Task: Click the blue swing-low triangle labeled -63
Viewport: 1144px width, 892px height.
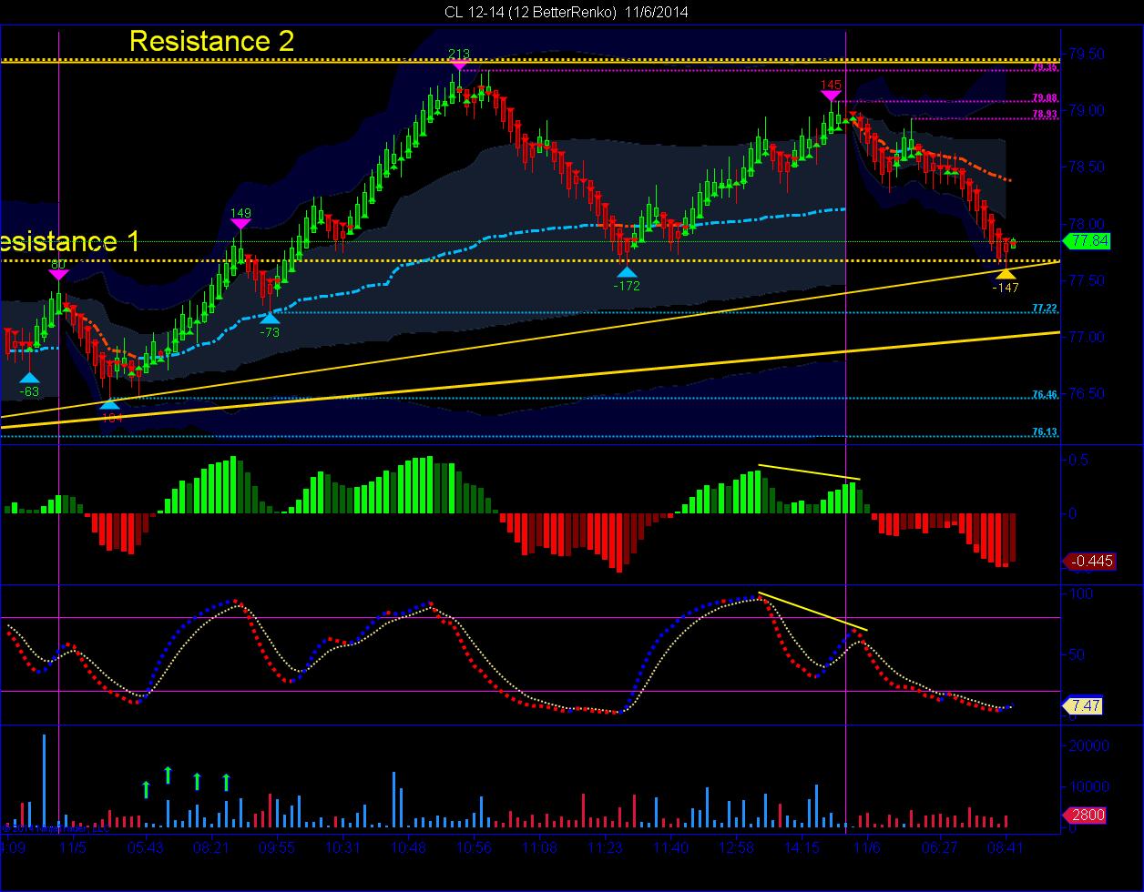Action: (x=30, y=377)
